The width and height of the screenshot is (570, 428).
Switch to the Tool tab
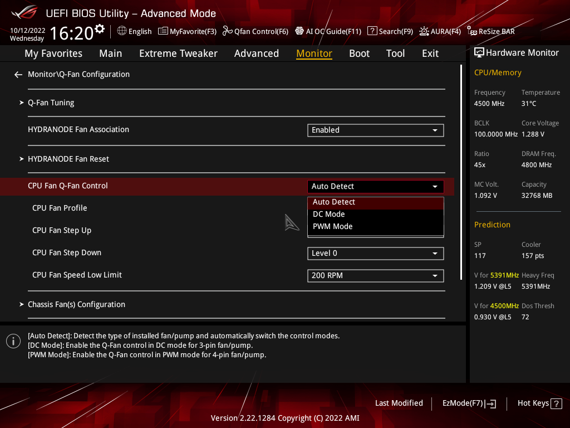[x=395, y=53]
